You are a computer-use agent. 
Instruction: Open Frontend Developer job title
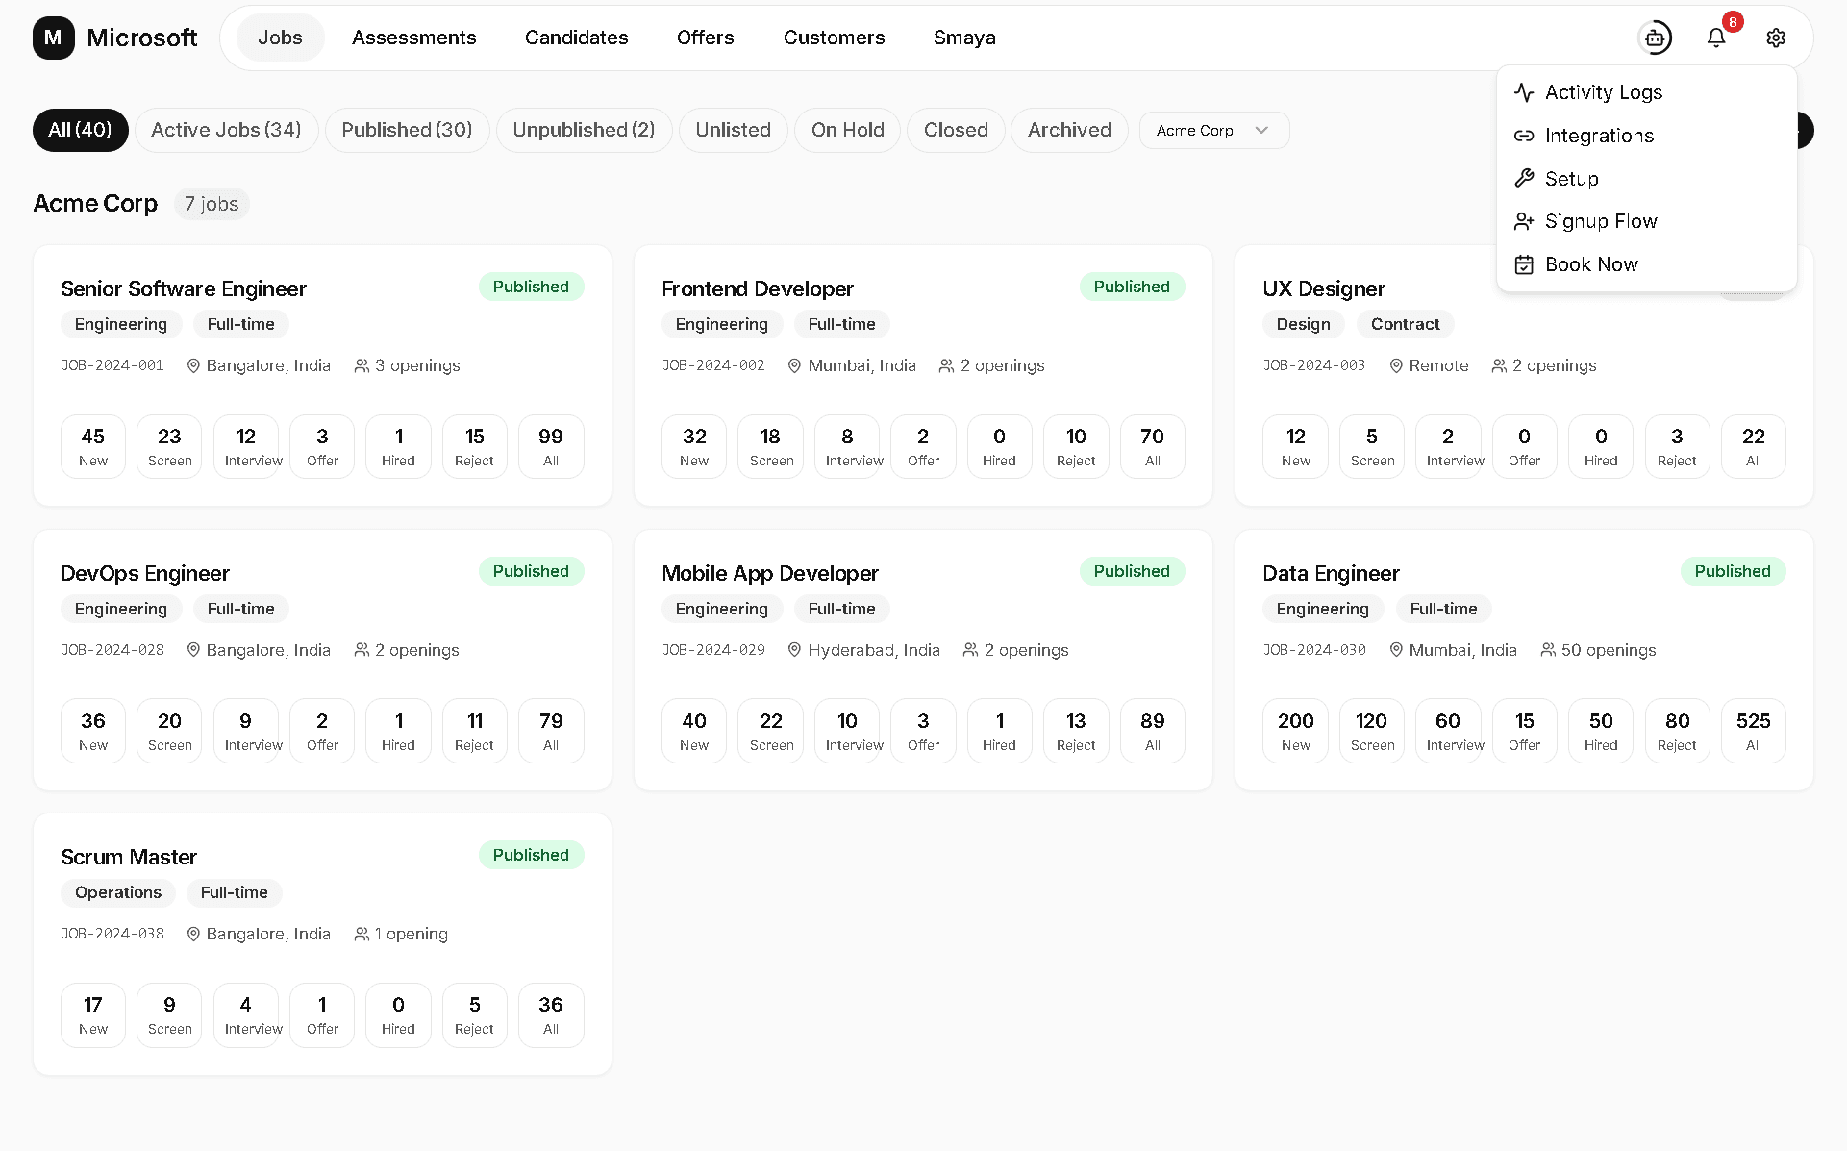[758, 288]
